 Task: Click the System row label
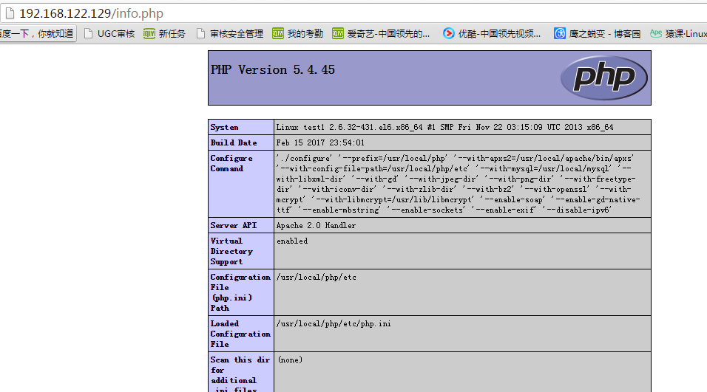[224, 128]
